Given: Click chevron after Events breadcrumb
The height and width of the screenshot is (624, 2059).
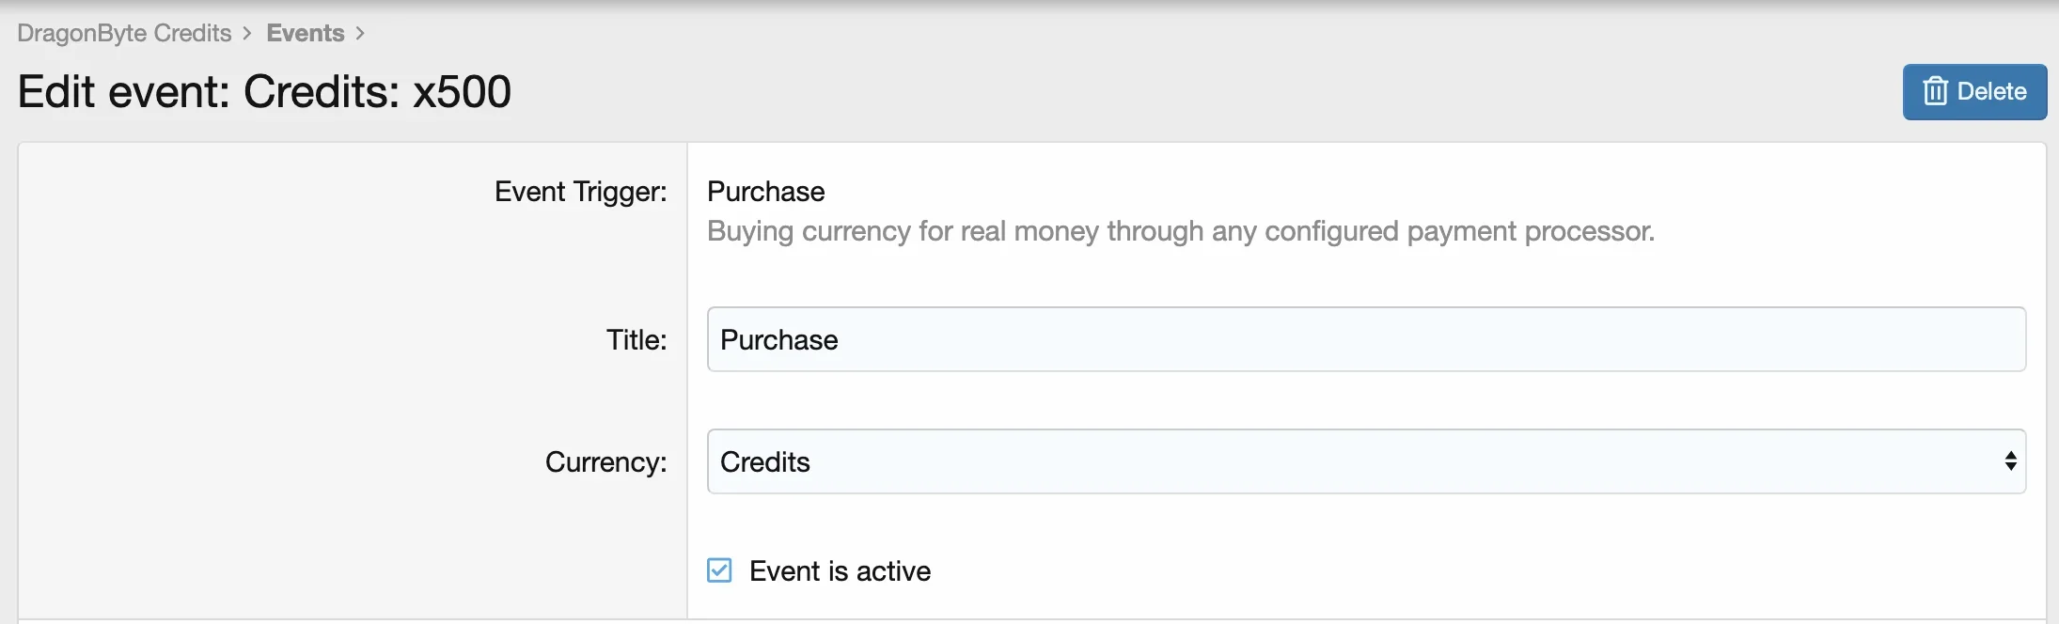Looking at the screenshot, I should (360, 34).
